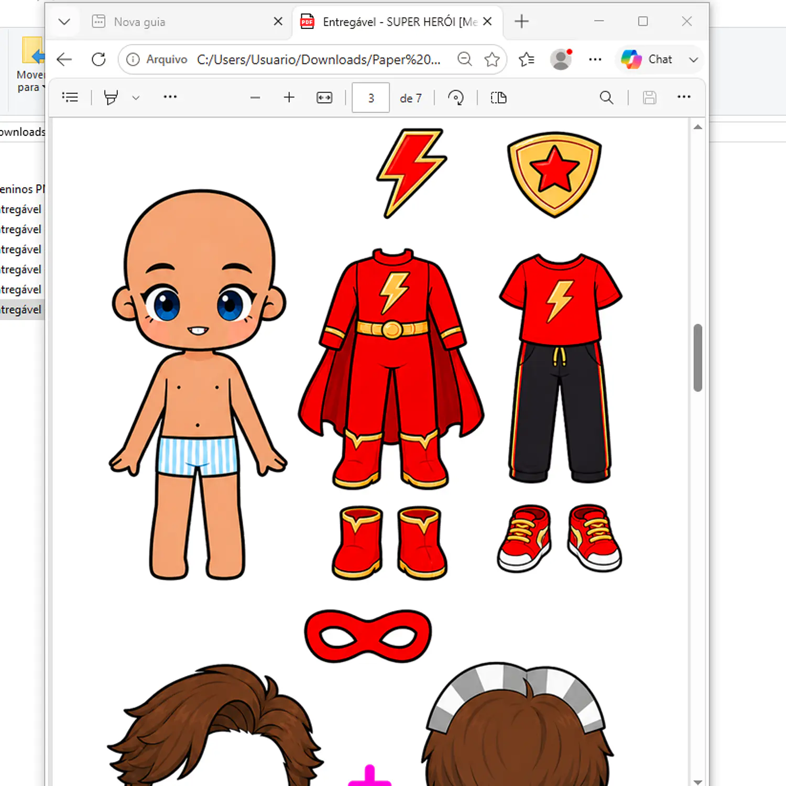Click the red lightning bolt emblem

411,173
